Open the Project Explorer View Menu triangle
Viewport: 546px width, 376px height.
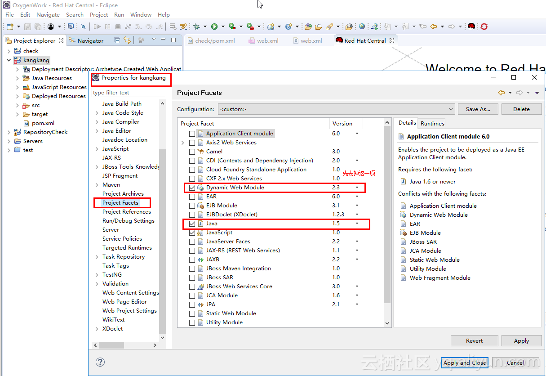point(154,39)
